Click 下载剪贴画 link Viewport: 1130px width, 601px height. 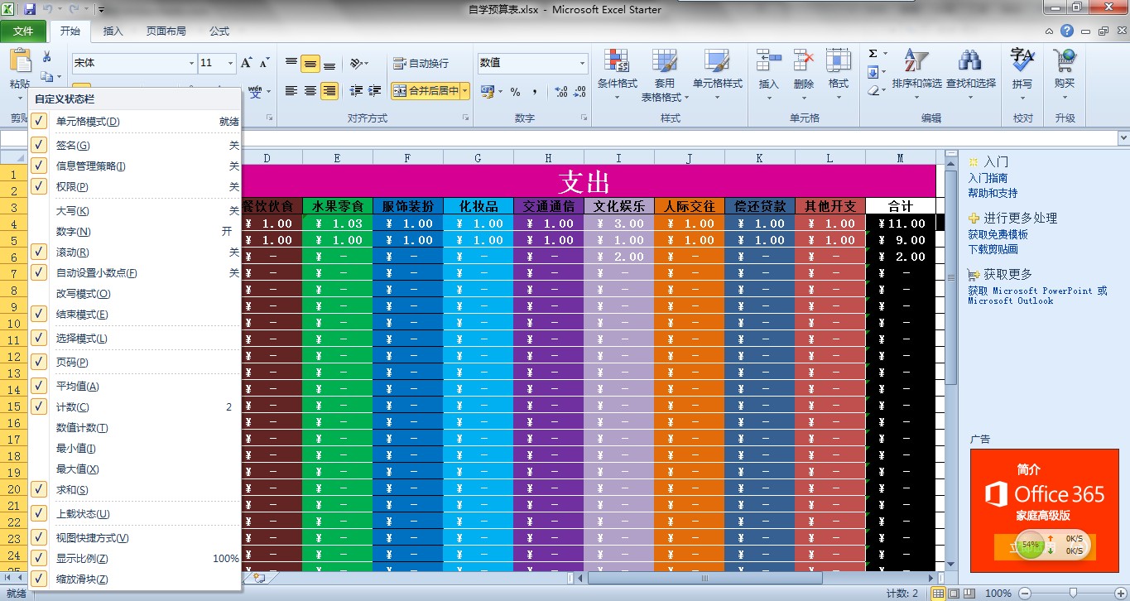(x=993, y=249)
